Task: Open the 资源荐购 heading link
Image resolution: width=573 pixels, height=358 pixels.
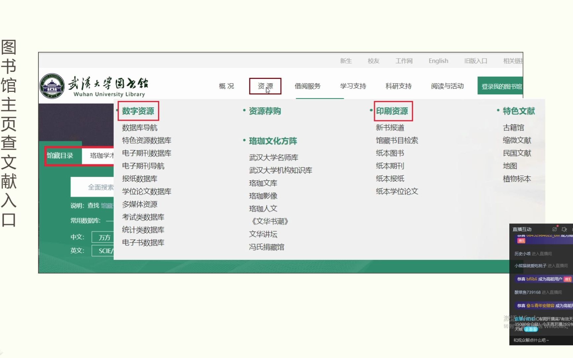Action: click(x=265, y=111)
